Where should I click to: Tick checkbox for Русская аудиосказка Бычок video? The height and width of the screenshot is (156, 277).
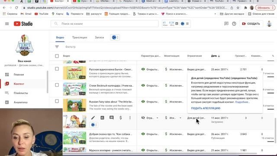57,69
